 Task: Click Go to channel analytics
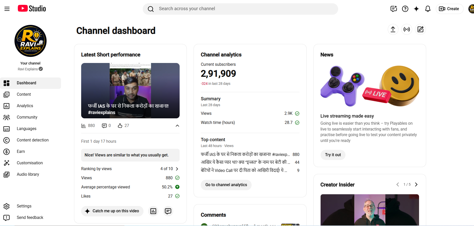point(226,185)
